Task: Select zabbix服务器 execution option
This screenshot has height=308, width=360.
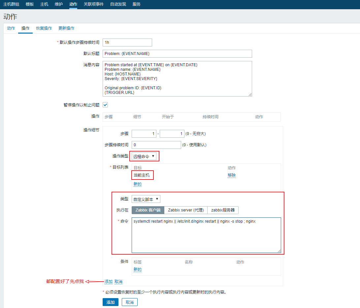Action: (x=223, y=210)
